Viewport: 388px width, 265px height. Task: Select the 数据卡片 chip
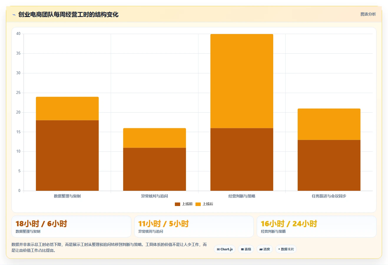(286, 249)
